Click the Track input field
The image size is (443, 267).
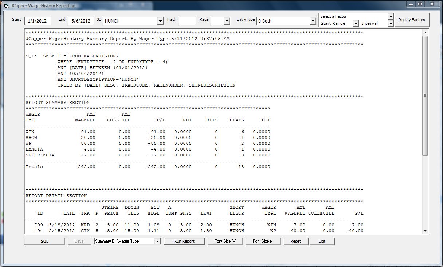tap(187, 21)
